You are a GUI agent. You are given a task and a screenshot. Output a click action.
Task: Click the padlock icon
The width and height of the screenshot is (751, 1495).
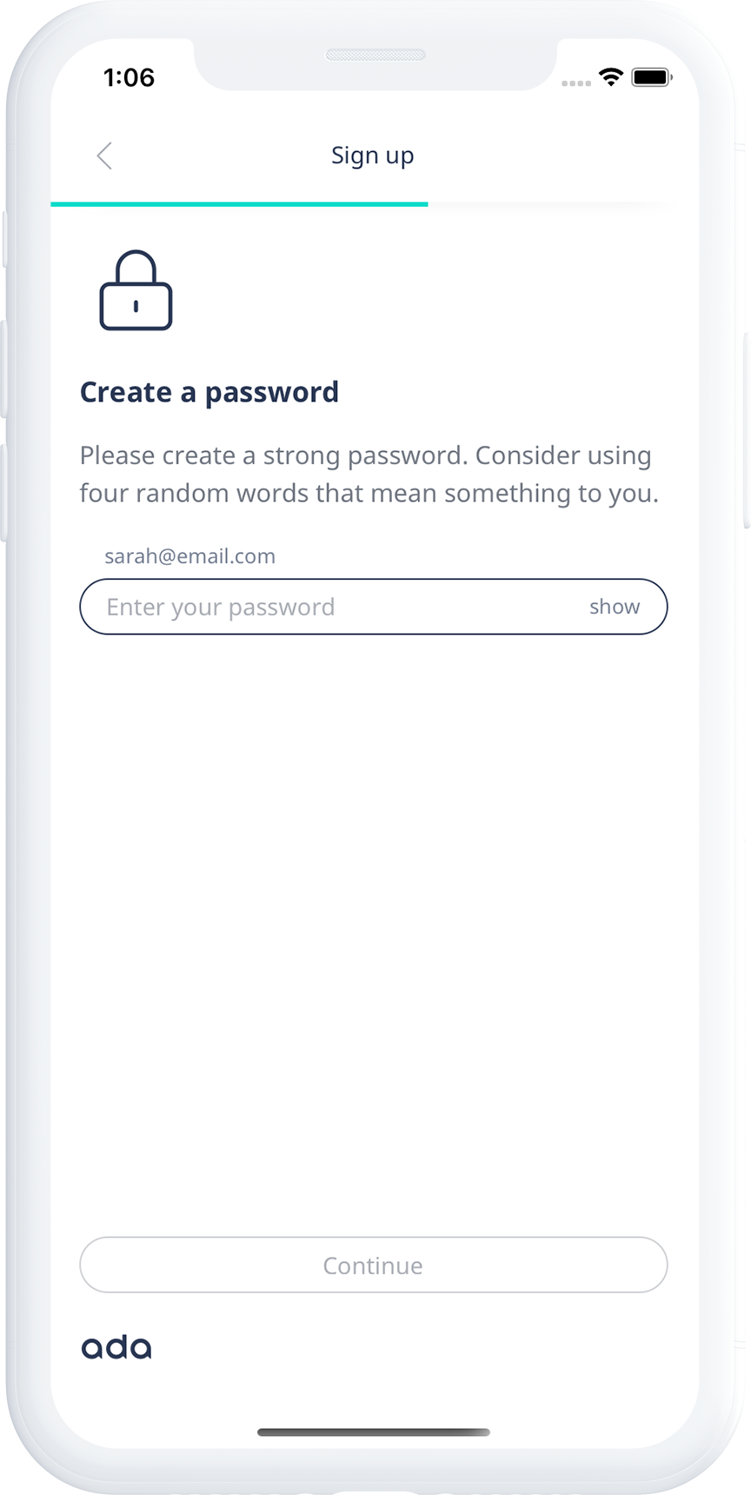point(136,291)
